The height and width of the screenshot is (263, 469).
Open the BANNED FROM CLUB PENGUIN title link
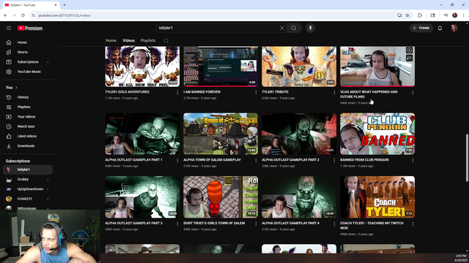pyautogui.click(x=364, y=160)
